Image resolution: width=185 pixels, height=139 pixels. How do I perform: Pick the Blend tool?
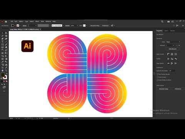(x=6, y=62)
